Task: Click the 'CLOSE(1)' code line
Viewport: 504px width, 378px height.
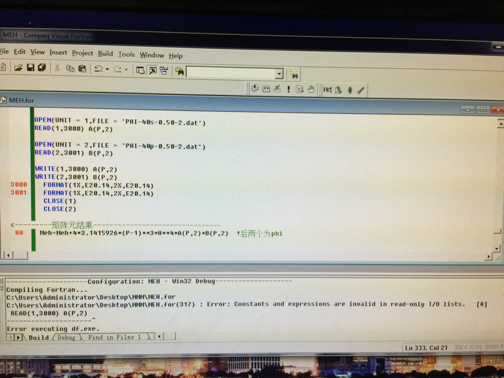Action: (x=60, y=201)
